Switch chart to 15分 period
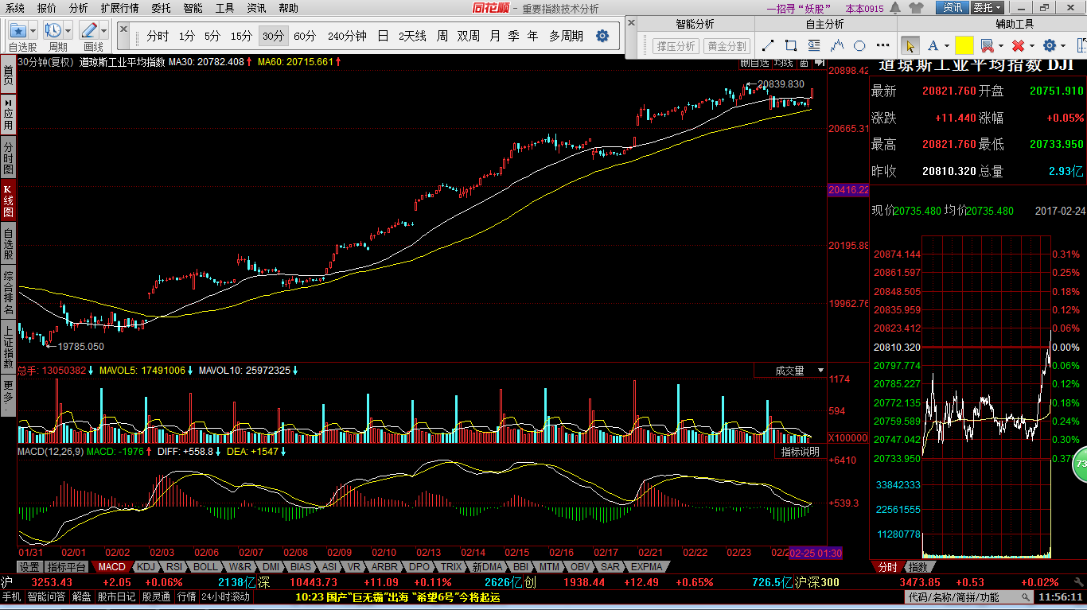The width and height of the screenshot is (1087, 610). point(241,37)
